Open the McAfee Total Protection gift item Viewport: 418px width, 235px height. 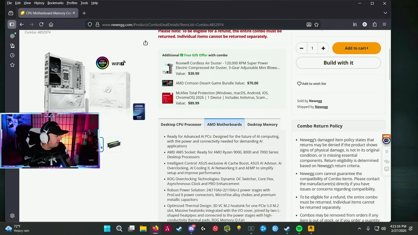pos(222,95)
